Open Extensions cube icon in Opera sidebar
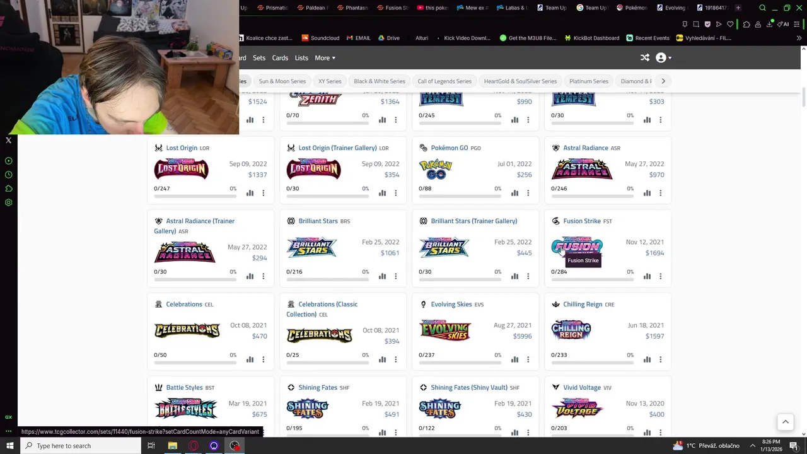Screen dimensions: 807x454 [x=9, y=189]
